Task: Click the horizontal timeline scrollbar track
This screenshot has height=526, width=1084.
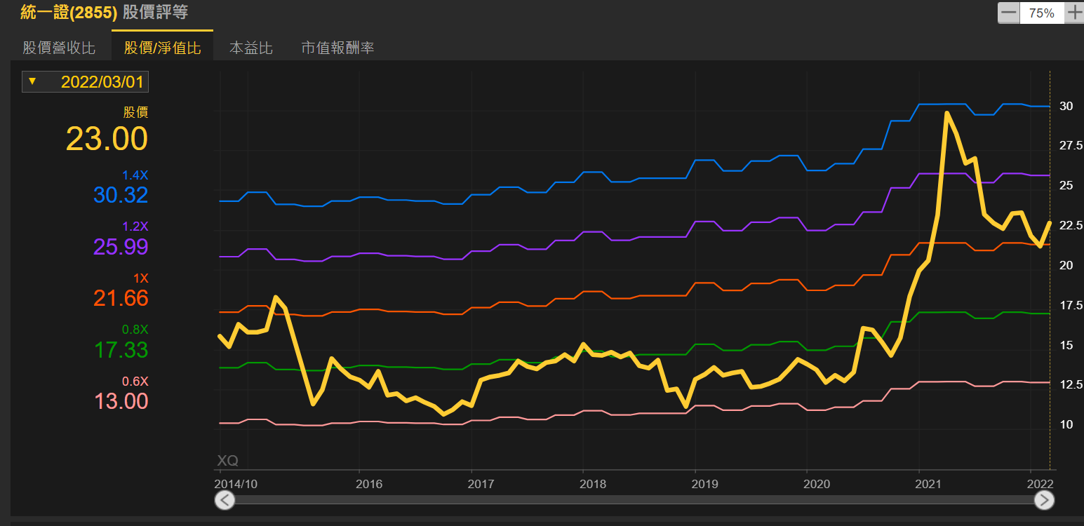Action: click(631, 499)
